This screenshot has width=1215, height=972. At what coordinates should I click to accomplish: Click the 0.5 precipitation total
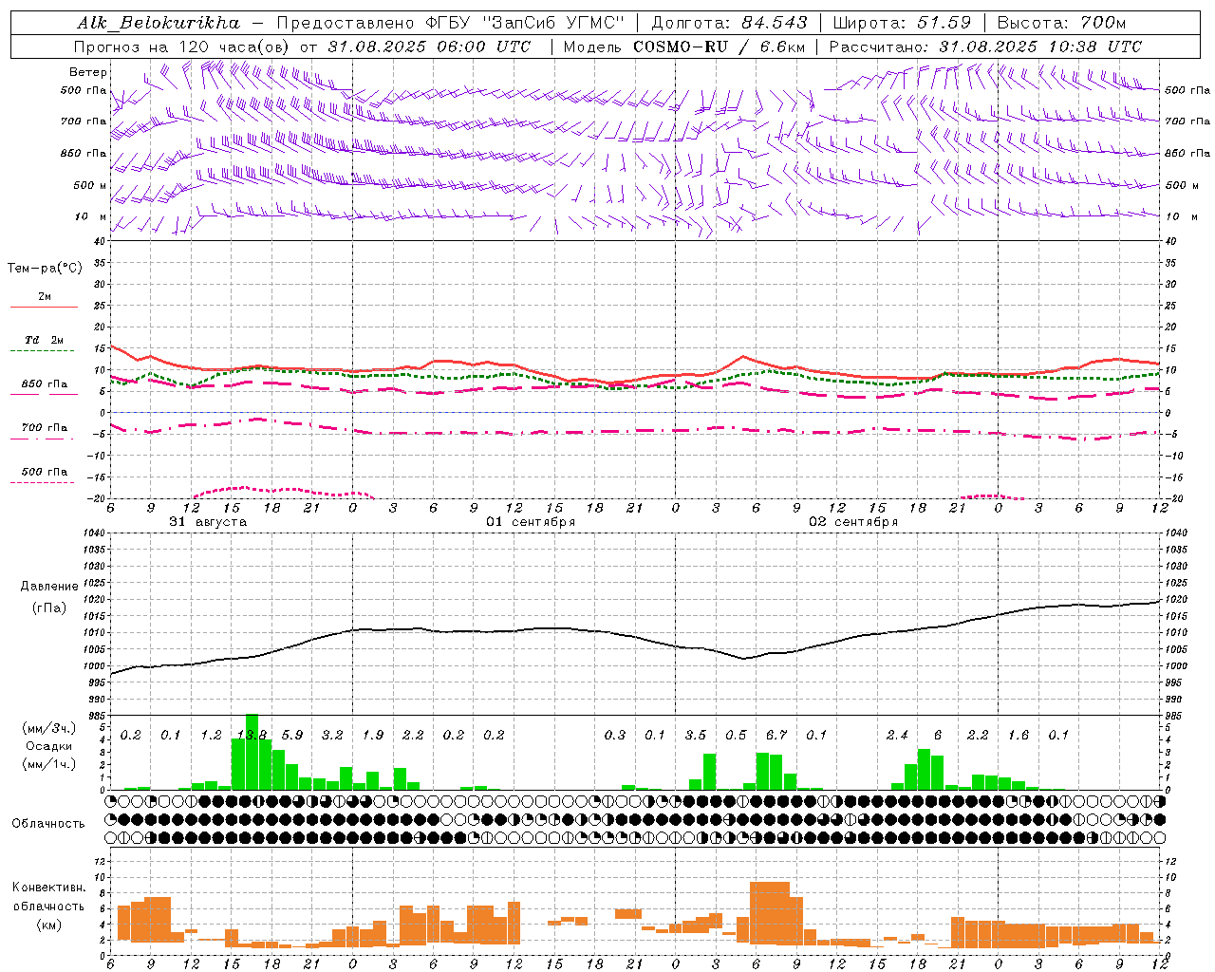(736, 735)
